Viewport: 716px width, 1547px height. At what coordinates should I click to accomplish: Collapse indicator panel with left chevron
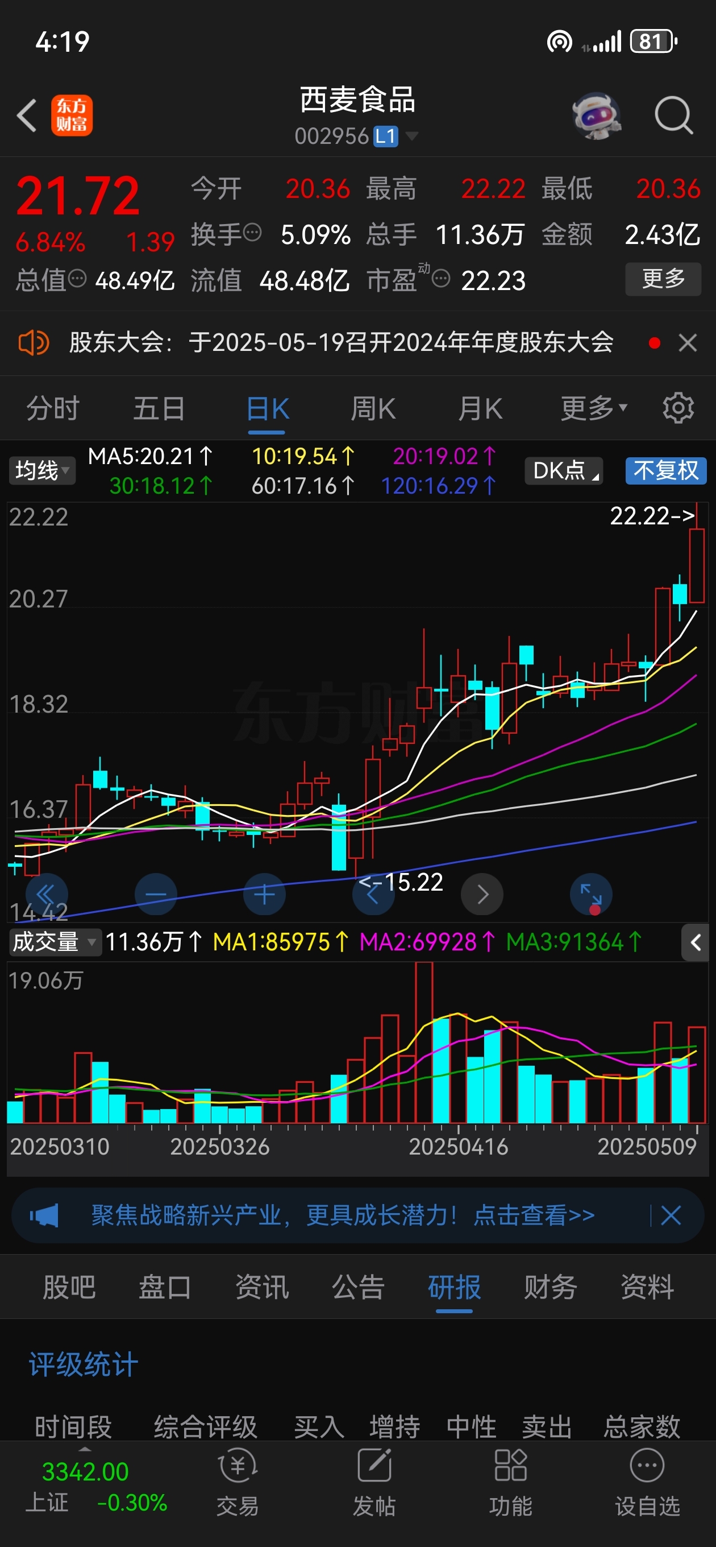pos(695,942)
